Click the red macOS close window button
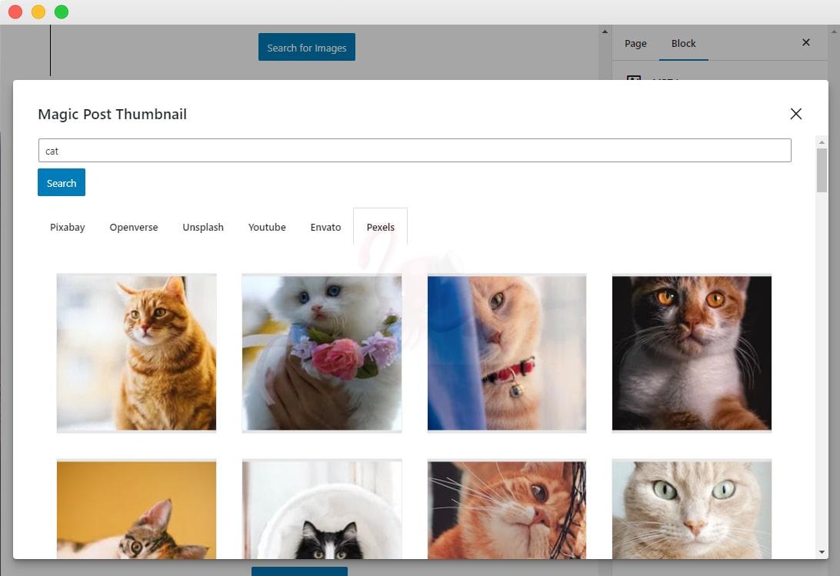This screenshot has height=576, width=840. click(15, 12)
